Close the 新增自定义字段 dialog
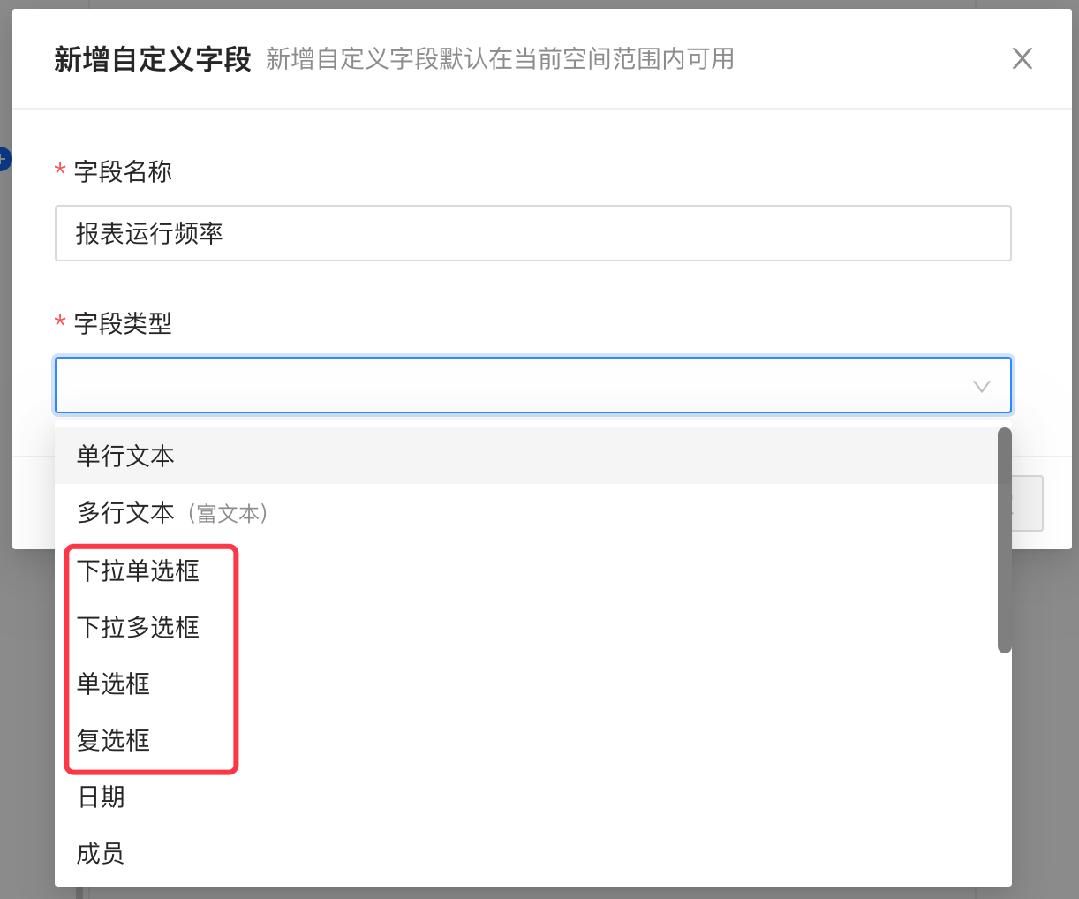This screenshot has height=899, width=1079. tap(1022, 59)
